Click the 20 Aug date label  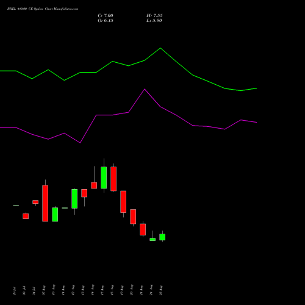(131, 290)
